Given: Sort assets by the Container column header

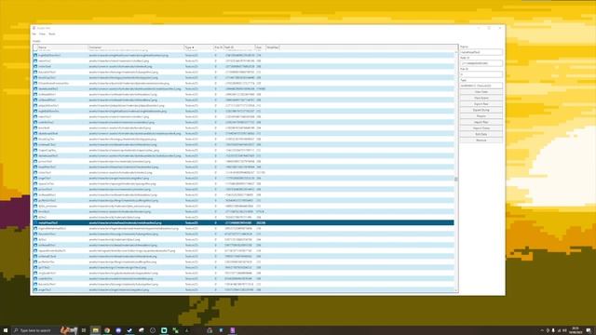Looking at the screenshot, I should [x=136, y=47].
